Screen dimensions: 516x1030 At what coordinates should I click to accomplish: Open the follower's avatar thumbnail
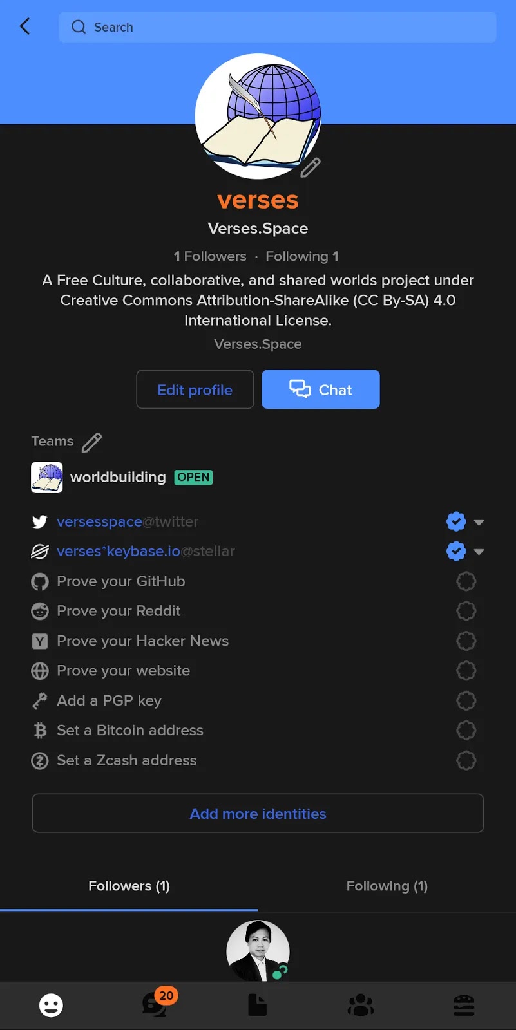click(258, 951)
